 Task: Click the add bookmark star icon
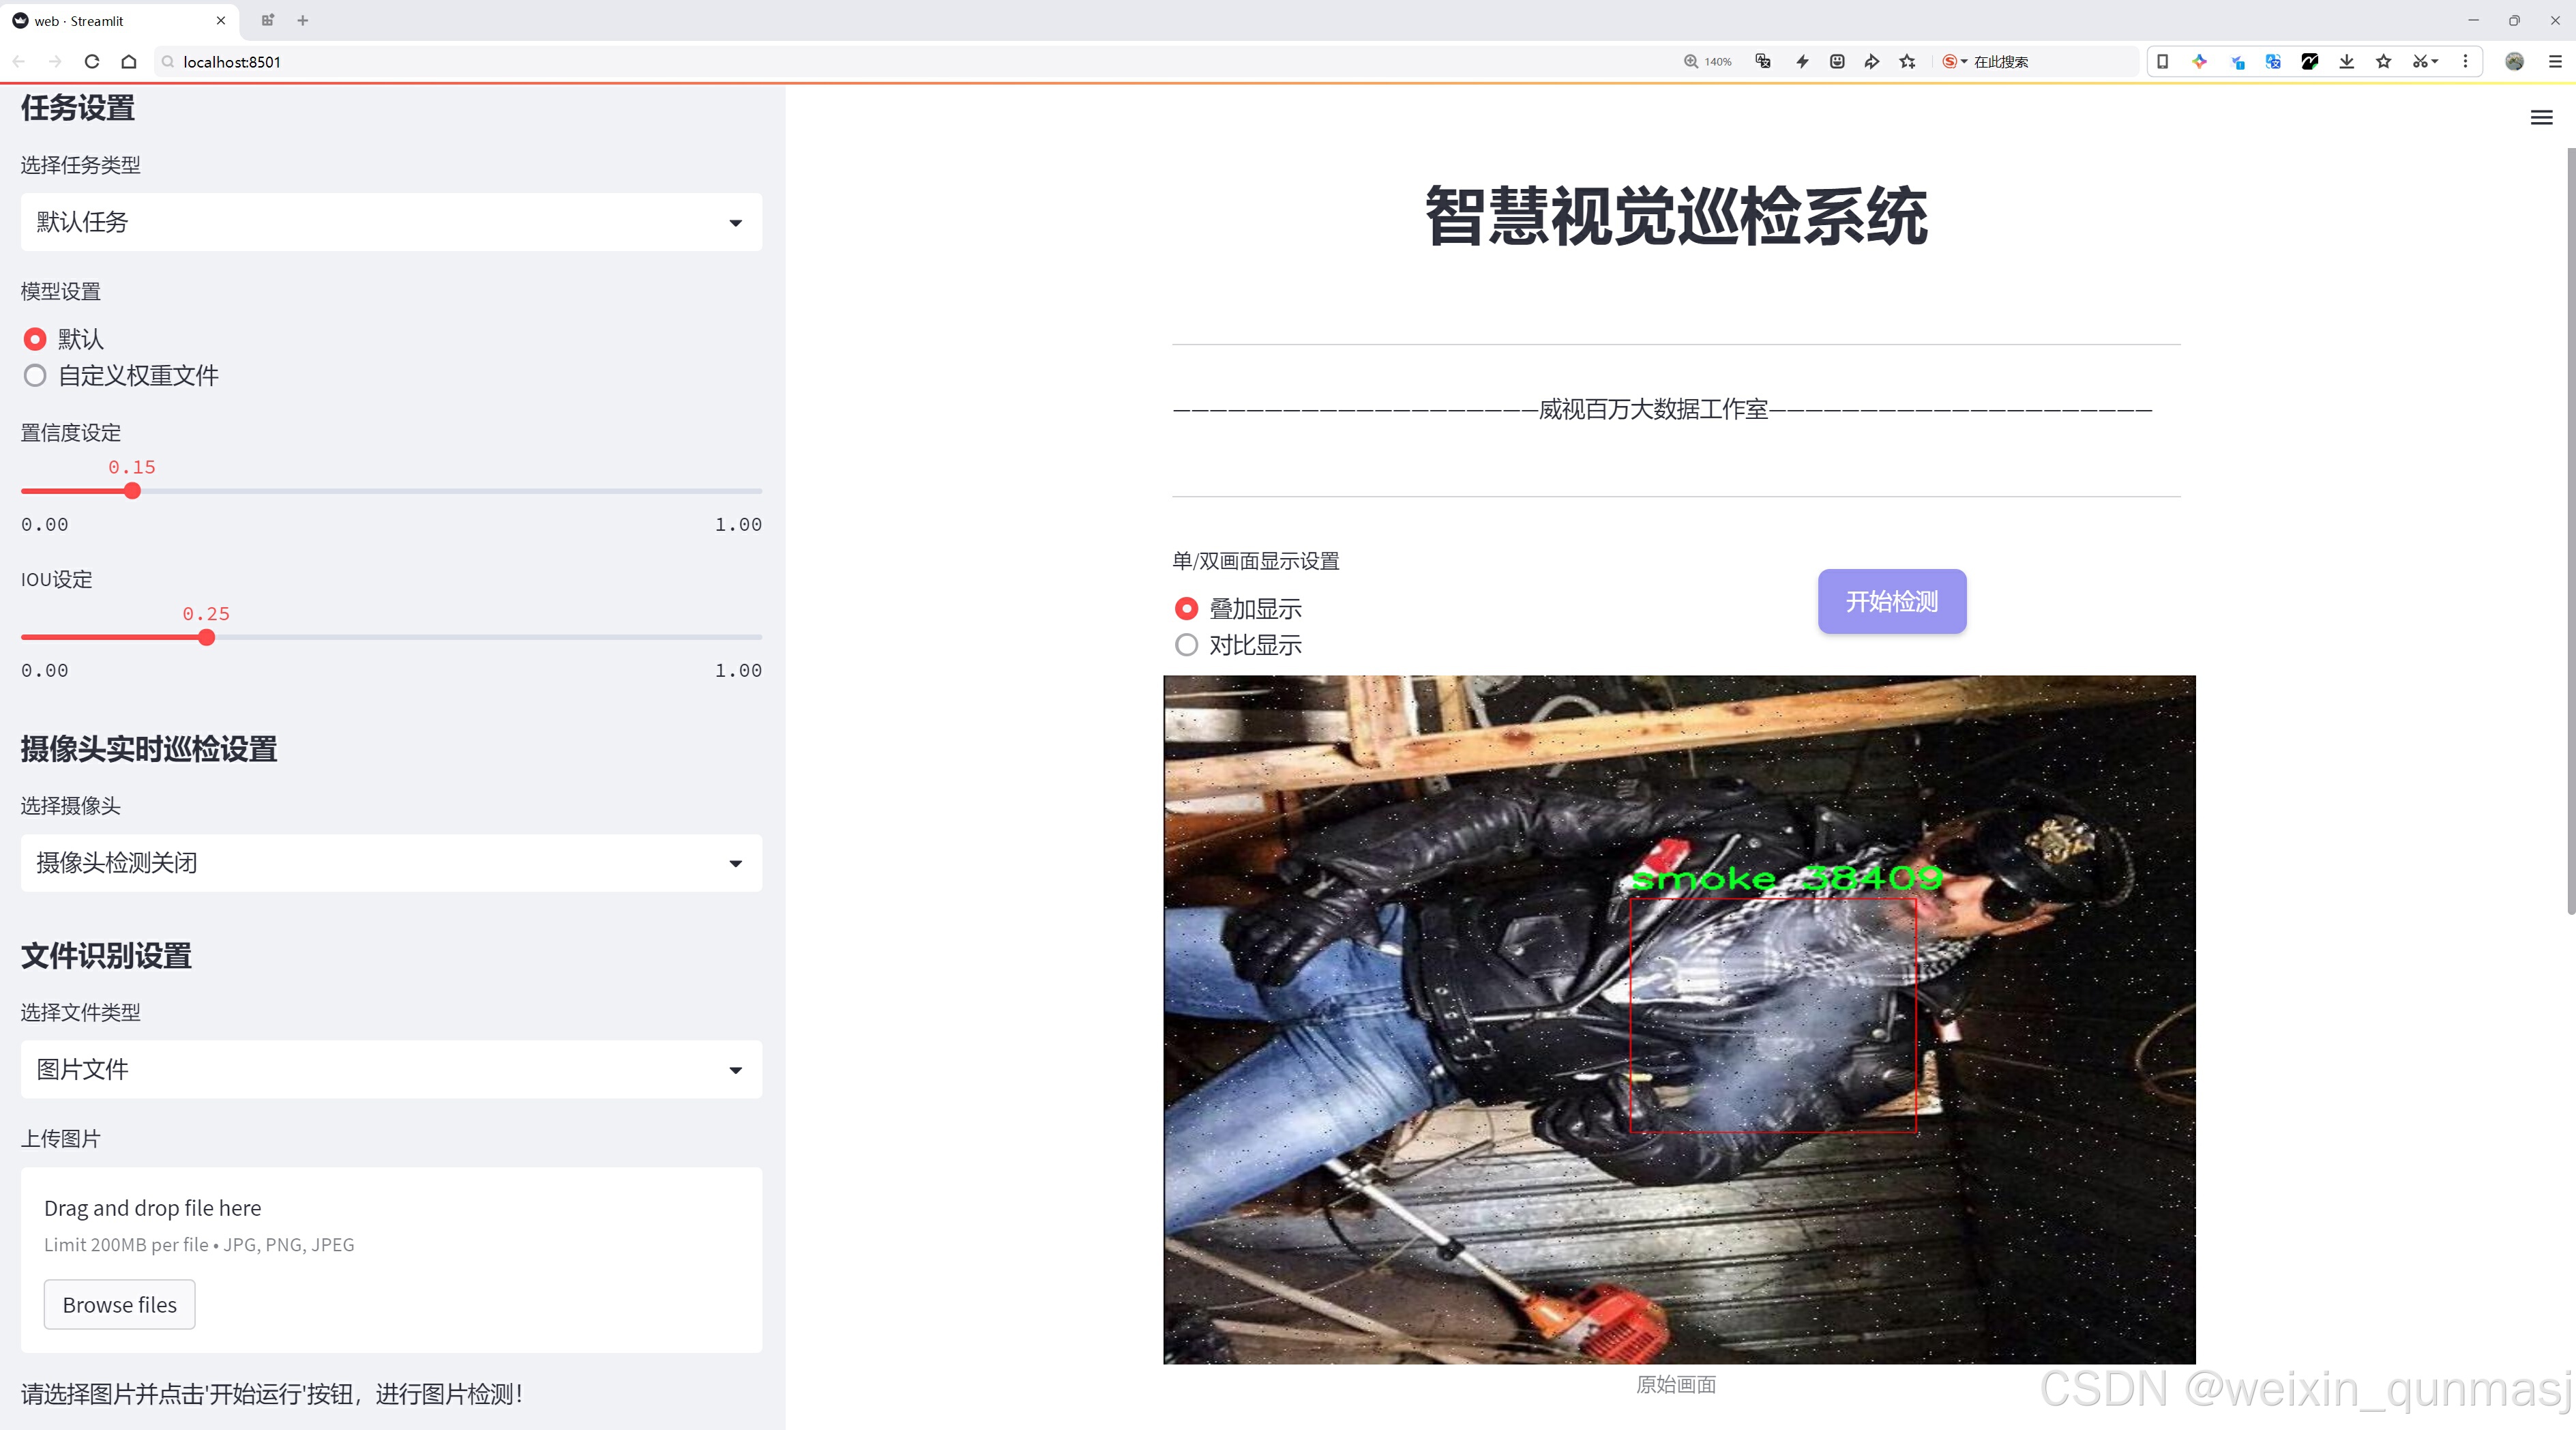click(x=1908, y=62)
